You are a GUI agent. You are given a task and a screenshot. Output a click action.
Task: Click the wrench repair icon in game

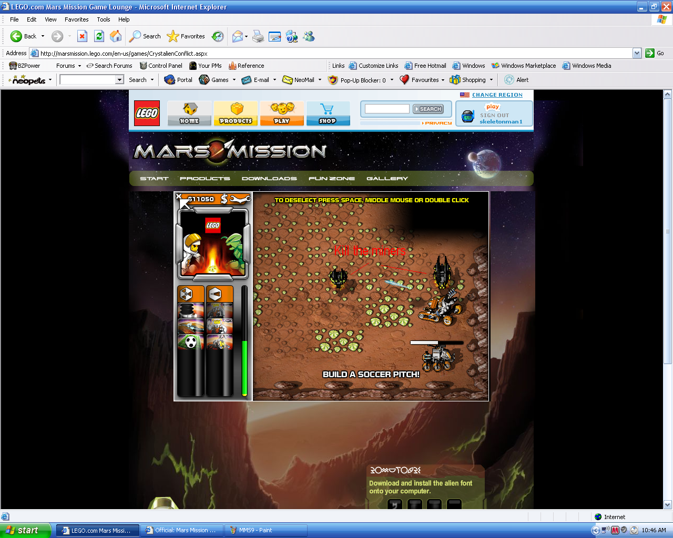point(240,199)
